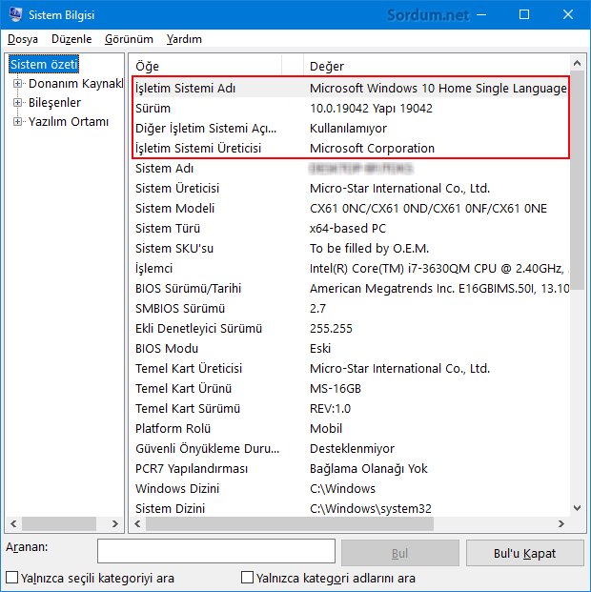This screenshot has height=592, width=591.
Task: Select the SMBIOS Sürümü row
Action: coord(350,309)
